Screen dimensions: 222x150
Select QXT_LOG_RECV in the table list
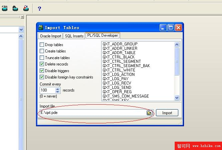pos(117,83)
